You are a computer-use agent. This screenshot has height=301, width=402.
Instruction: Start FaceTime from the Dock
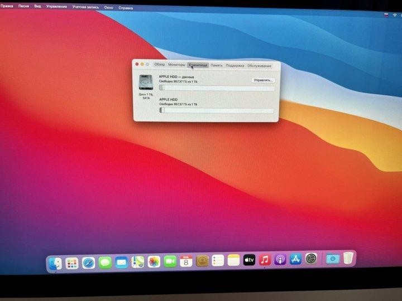170,261
